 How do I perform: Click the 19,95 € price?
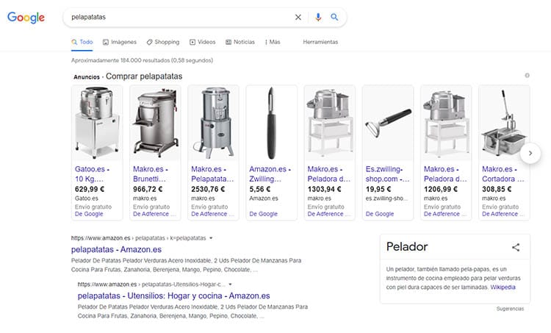(x=378, y=189)
